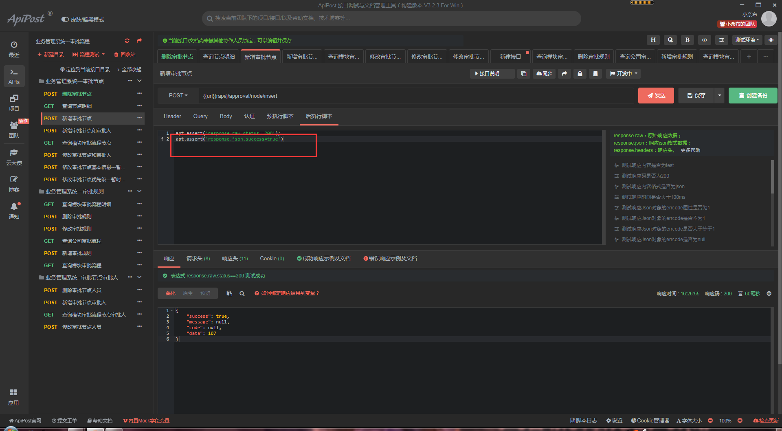
Task: Toggle the 皮肤/暗黑模式 switch
Action: (x=65, y=20)
